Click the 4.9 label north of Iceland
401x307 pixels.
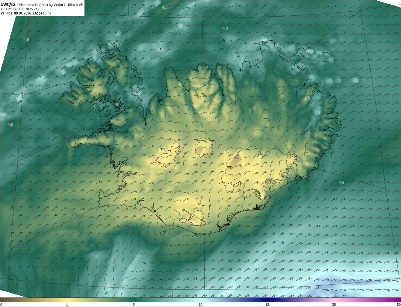pos(225,28)
